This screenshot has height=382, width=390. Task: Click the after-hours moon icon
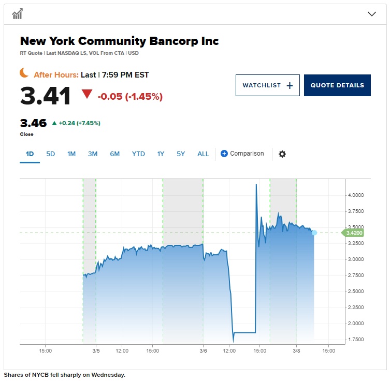(x=24, y=73)
